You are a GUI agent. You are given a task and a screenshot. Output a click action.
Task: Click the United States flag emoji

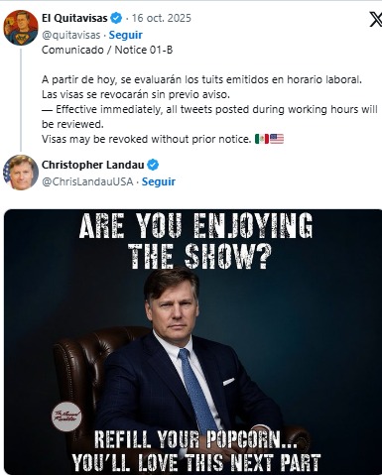click(277, 139)
